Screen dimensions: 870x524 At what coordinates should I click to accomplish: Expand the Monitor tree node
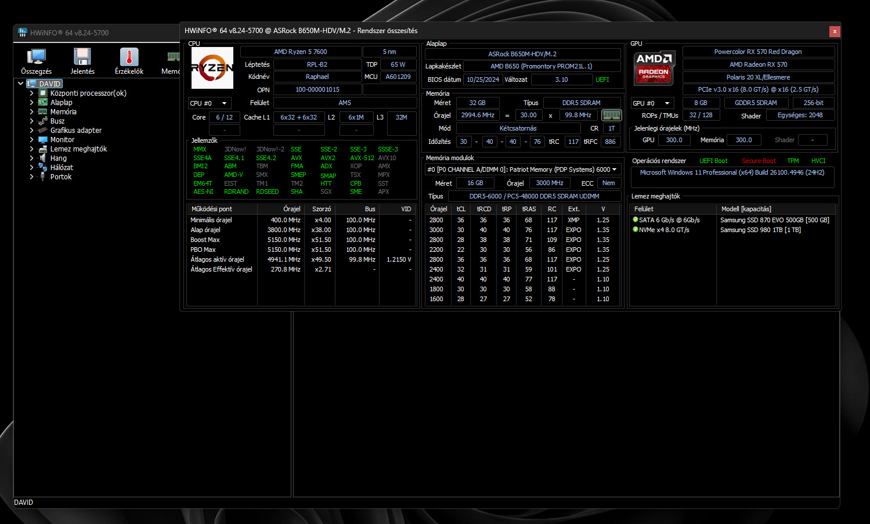point(31,139)
